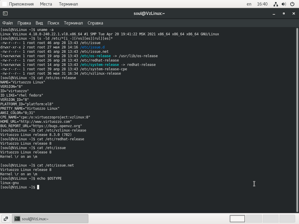Click the terminal vertical scrollbar
The width and height of the screenshot is (299, 224).
(x=297, y=120)
